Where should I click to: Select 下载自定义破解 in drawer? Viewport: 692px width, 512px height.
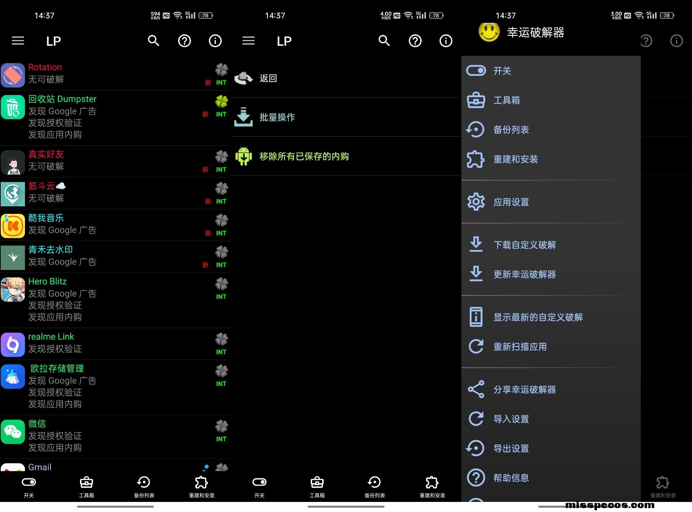tap(551, 245)
